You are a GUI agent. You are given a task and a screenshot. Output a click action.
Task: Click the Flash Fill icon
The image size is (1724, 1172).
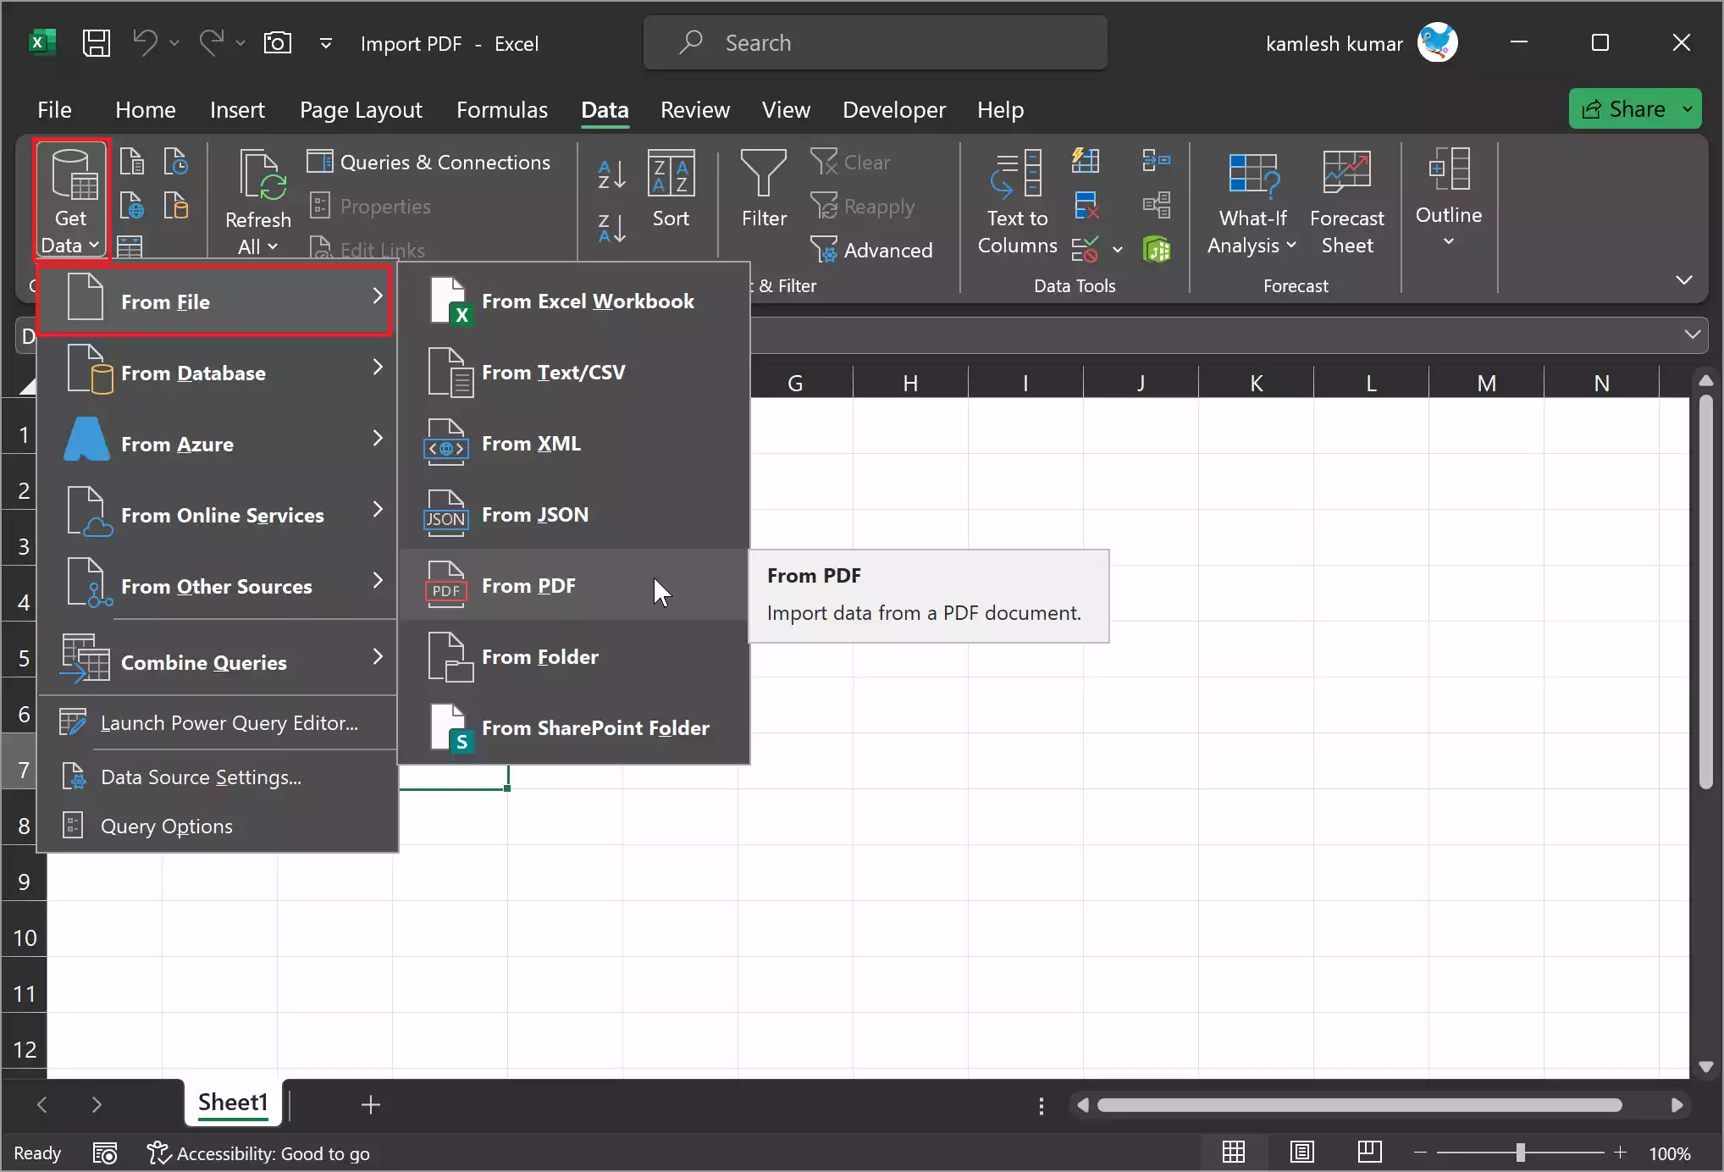pyautogui.click(x=1086, y=160)
